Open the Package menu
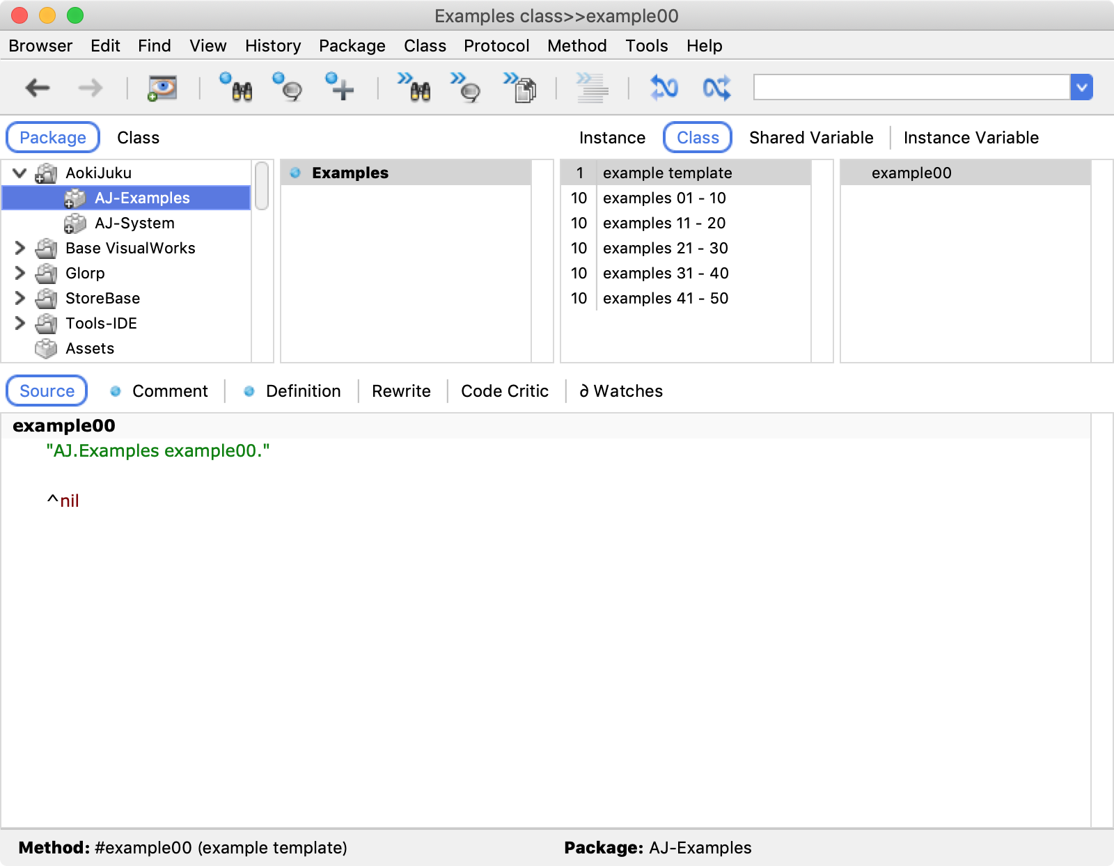Viewport: 1114px width, 866px height. point(352,46)
